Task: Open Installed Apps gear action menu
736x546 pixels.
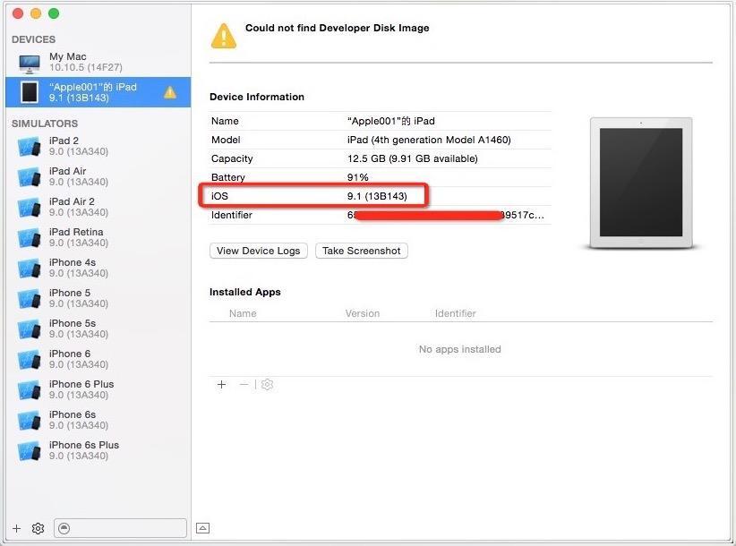Action: click(267, 385)
